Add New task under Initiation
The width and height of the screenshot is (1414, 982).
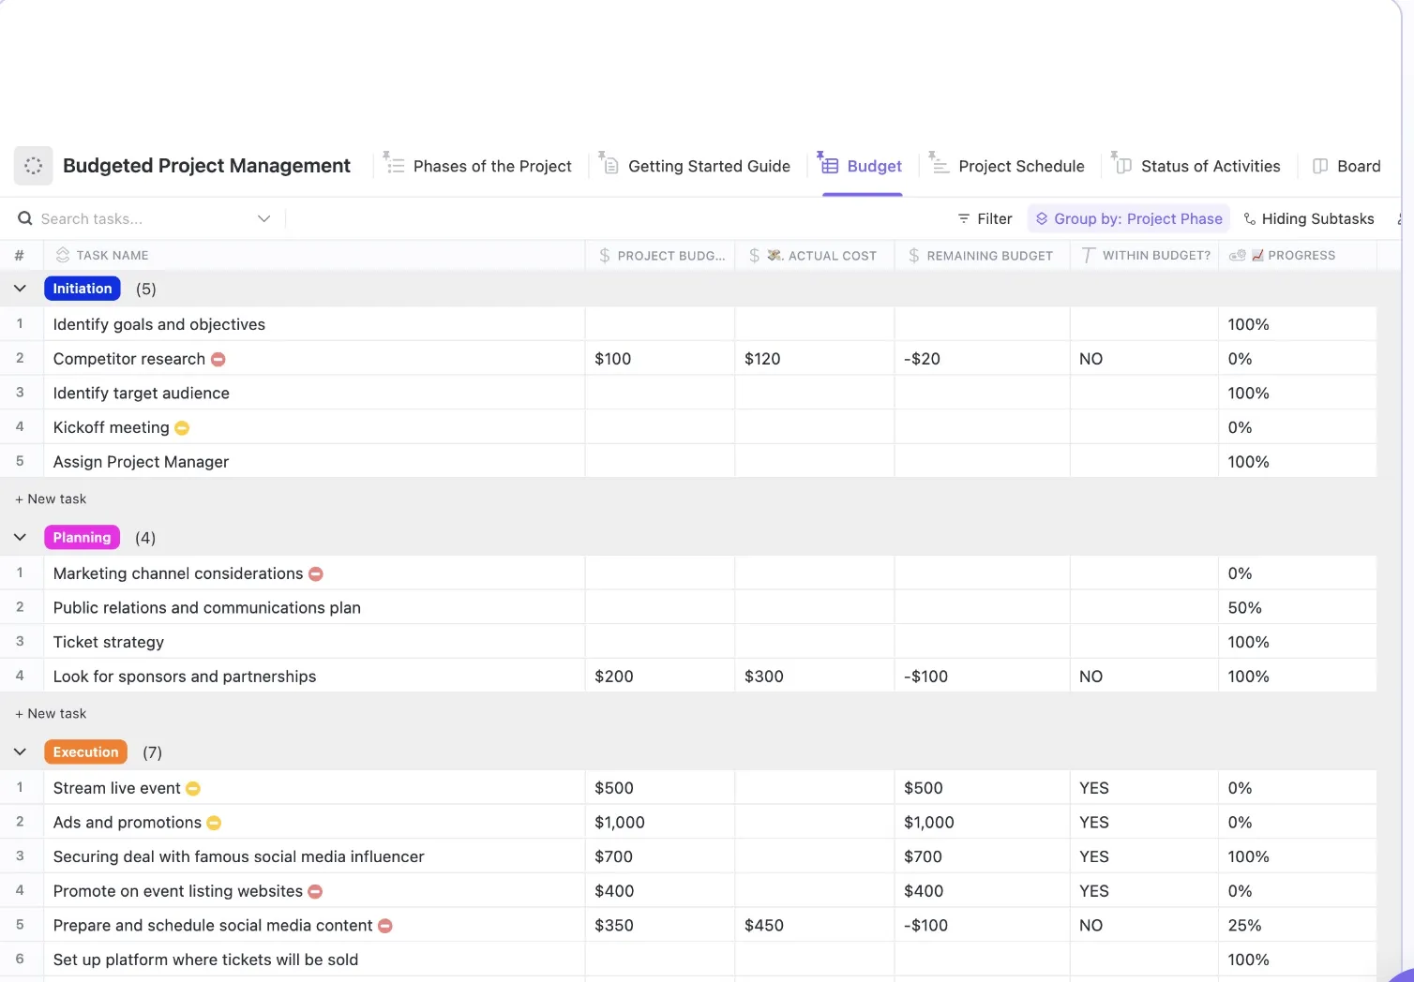coord(51,498)
